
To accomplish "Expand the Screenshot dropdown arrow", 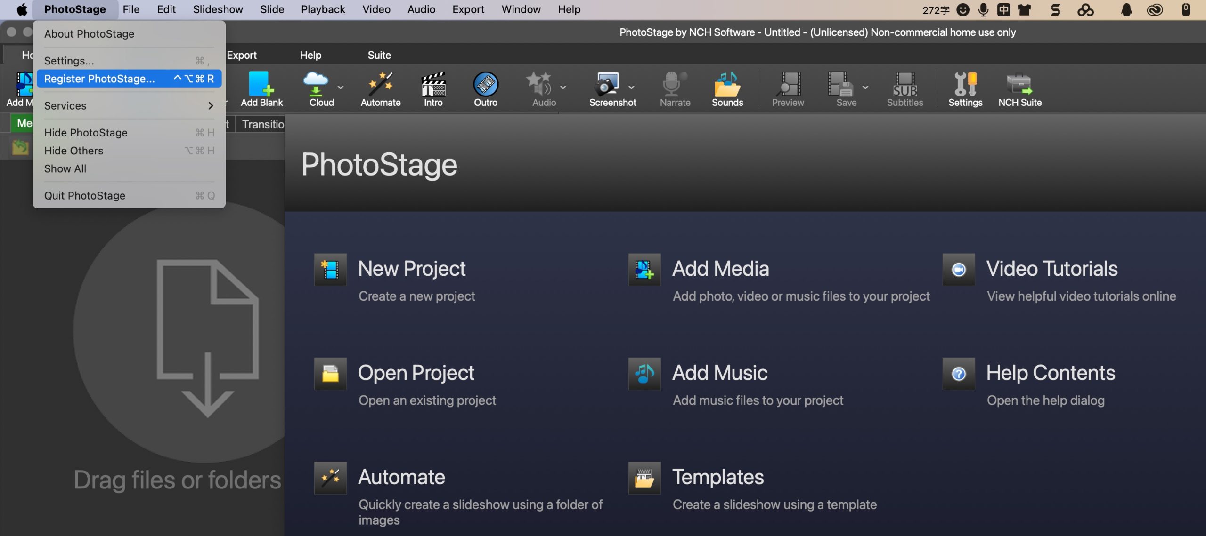I will click(631, 88).
